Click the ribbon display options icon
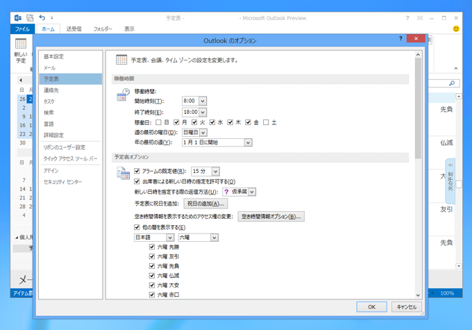 420,18
